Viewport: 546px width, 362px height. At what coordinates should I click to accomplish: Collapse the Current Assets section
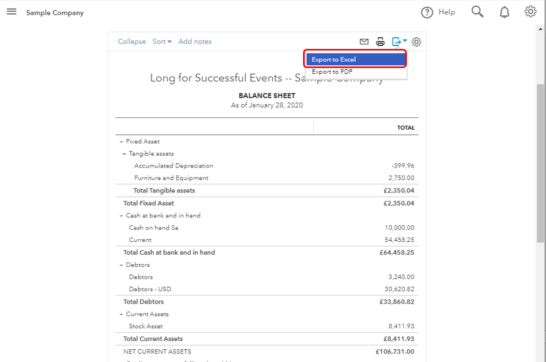121,314
